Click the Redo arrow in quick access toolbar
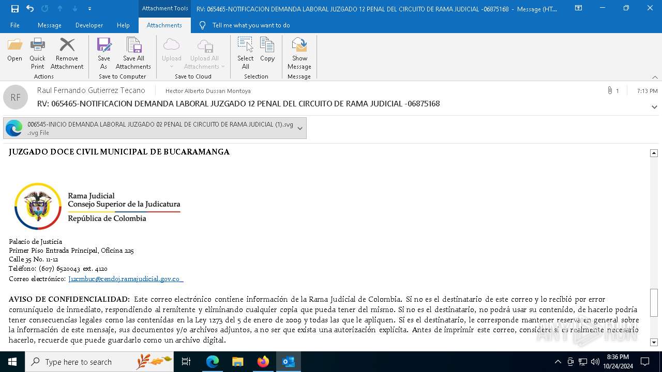Viewport: 662px width, 372px height. pos(45,8)
